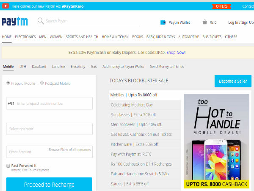Expand the Electronics category menu
Viewport: 254px width, 191px height.
[25, 37]
